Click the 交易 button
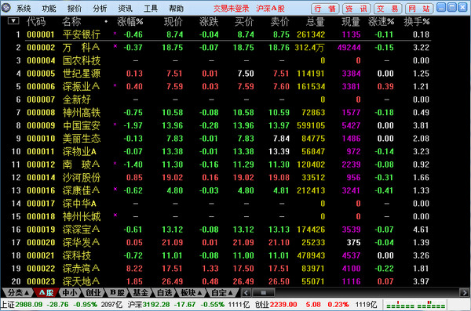Screen dimensions: 471x311 pos(388,9)
